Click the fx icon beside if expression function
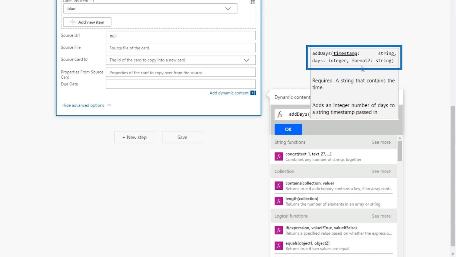The height and width of the screenshot is (257, 456). pos(278,230)
